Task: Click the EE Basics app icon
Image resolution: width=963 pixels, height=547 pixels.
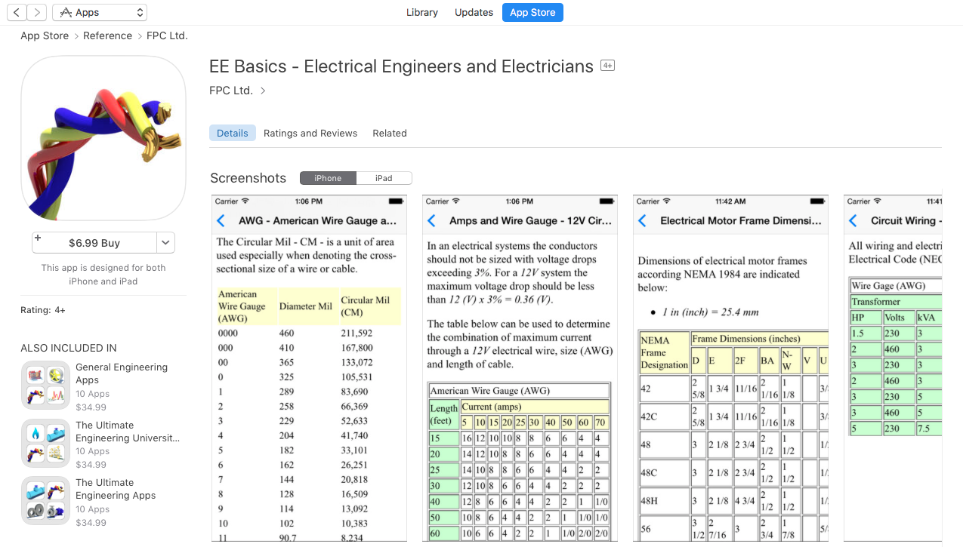Action: click(103, 138)
